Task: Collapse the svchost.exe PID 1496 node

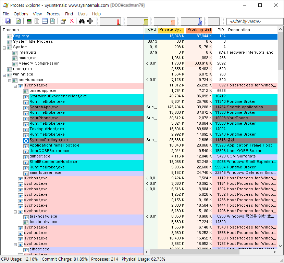Action: coord(15,212)
